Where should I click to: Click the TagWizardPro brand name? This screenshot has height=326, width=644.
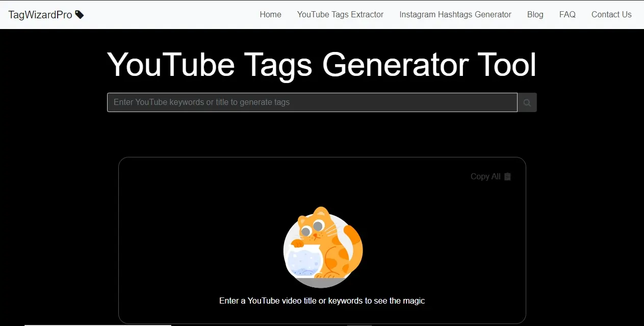(x=40, y=15)
